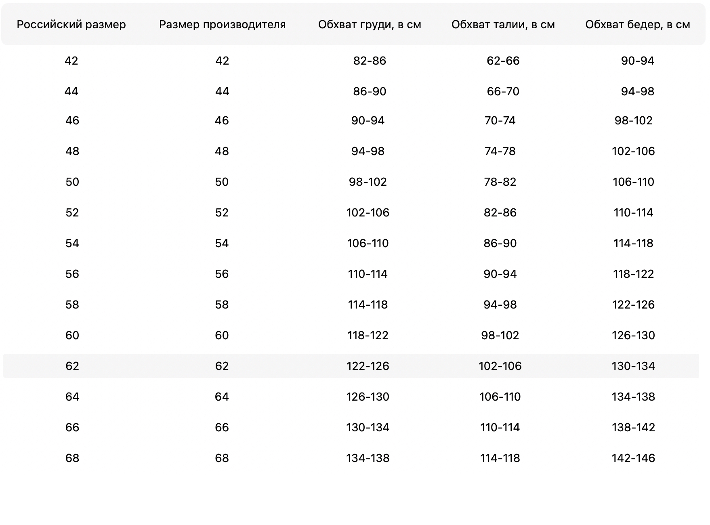Click the 'Обхват груди, в см' header
Screen dimensions: 710x525
click(370, 25)
